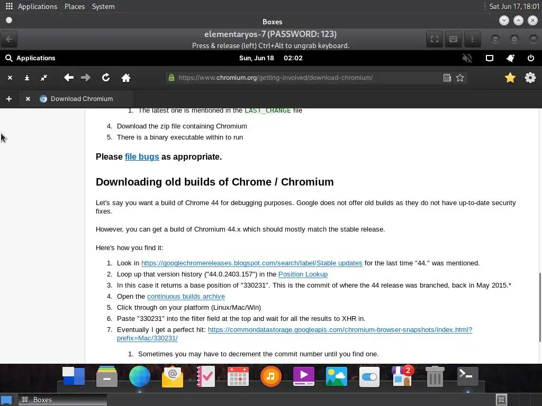This screenshot has width=542, height=406.
Task: Open bookmarks with yellow star icon
Action: pos(510,78)
